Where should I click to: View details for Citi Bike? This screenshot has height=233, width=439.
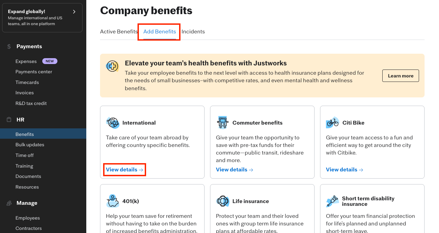pos(344,170)
